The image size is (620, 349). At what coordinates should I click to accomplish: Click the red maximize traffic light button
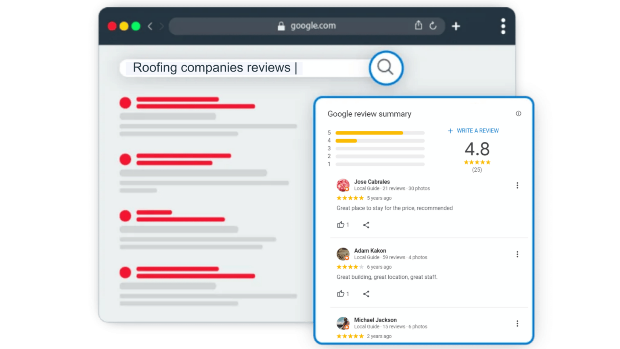click(x=112, y=26)
